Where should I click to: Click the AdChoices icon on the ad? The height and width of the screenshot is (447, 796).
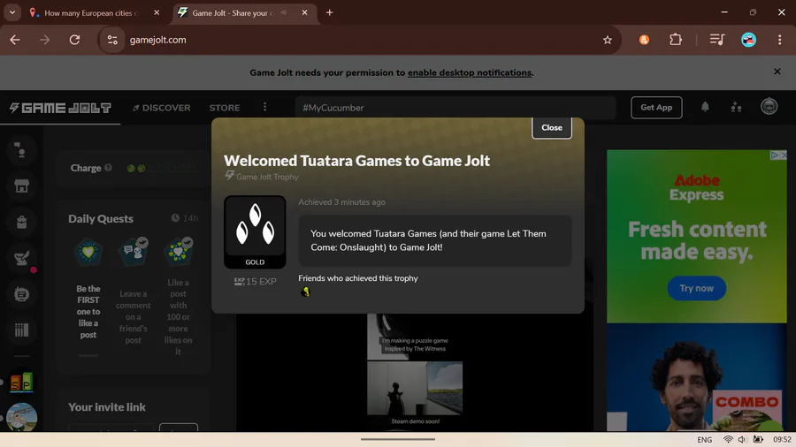[774, 155]
